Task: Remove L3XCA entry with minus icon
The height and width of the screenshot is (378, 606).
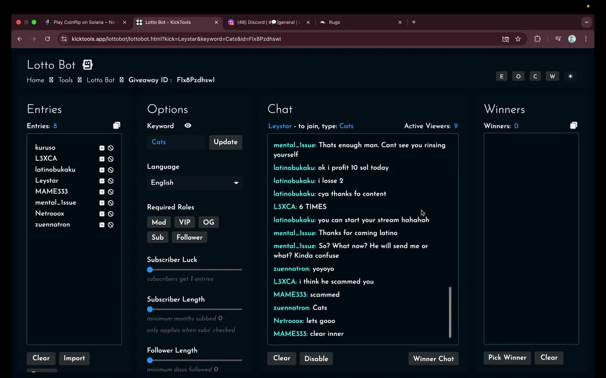Action: pyautogui.click(x=102, y=159)
